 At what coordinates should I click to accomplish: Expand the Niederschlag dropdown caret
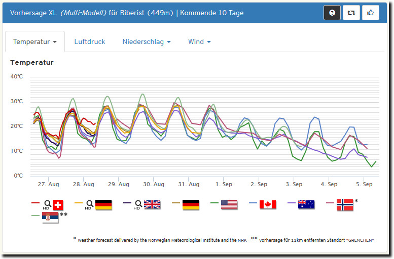169,42
